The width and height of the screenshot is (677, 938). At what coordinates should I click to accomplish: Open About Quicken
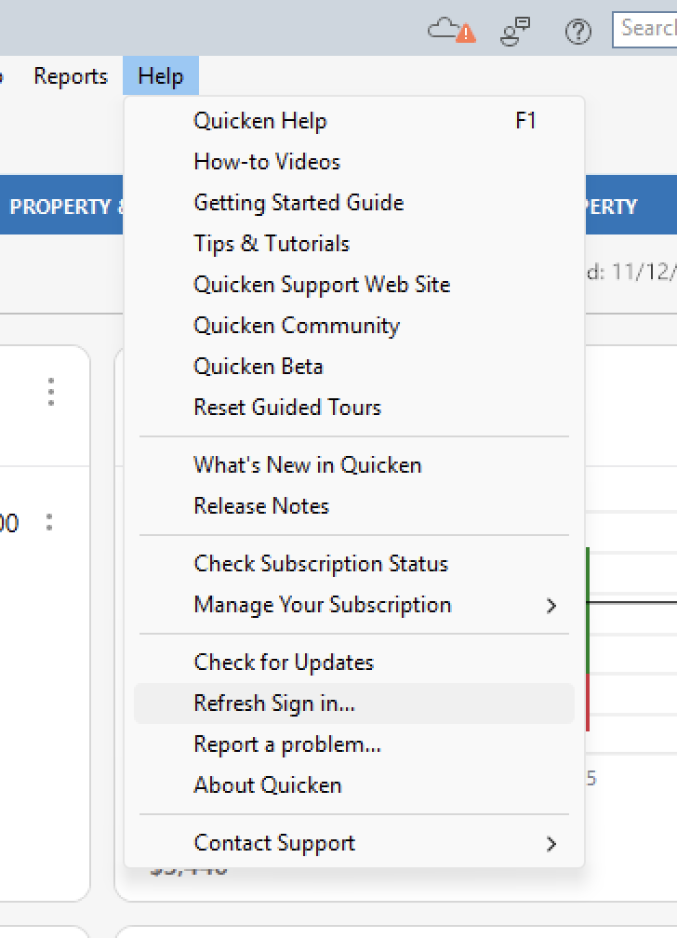pos(354,785)
